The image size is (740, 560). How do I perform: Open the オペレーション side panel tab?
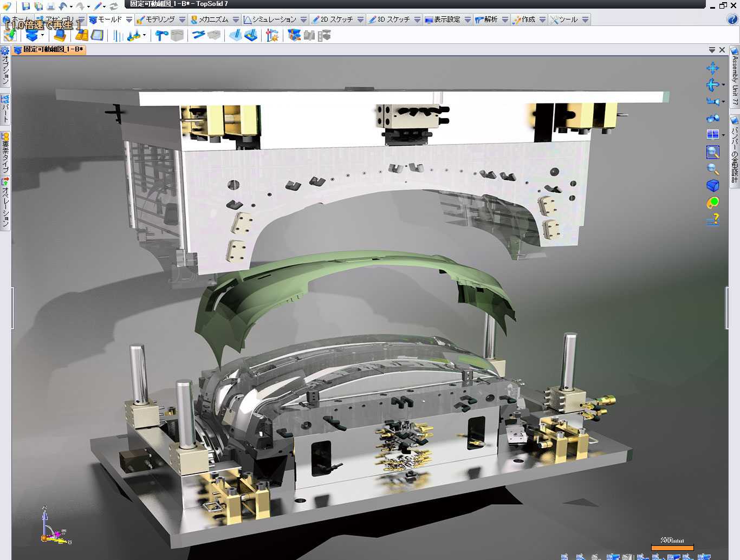pyautogui.click(x=5, y=203)
